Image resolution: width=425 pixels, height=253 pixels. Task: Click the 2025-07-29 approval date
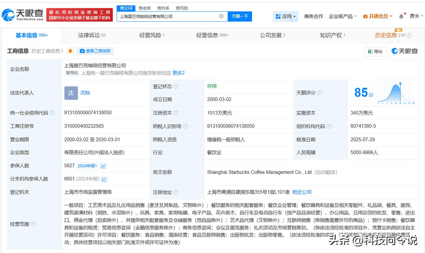(363, 139)
